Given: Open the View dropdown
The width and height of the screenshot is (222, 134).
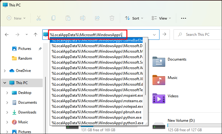Looking at the screenshot, I should 161,18.
